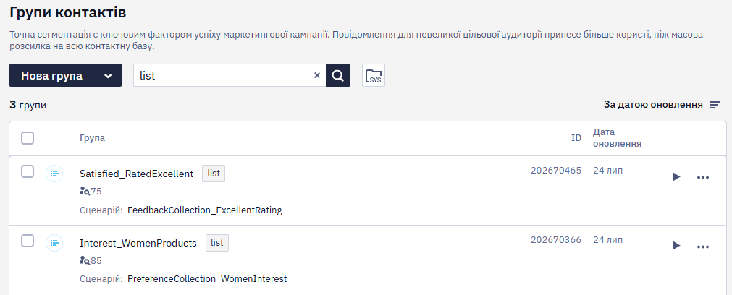
Task: Click sort order icon by update date
Action: [x=715, y=106]
